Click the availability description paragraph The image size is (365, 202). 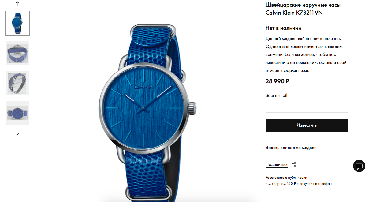[306, 54]
